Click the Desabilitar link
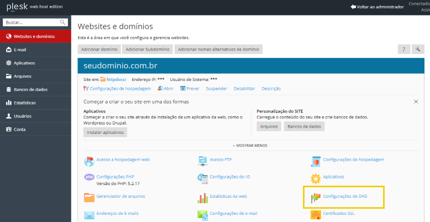430x222 pixels. tap(244, 89)
